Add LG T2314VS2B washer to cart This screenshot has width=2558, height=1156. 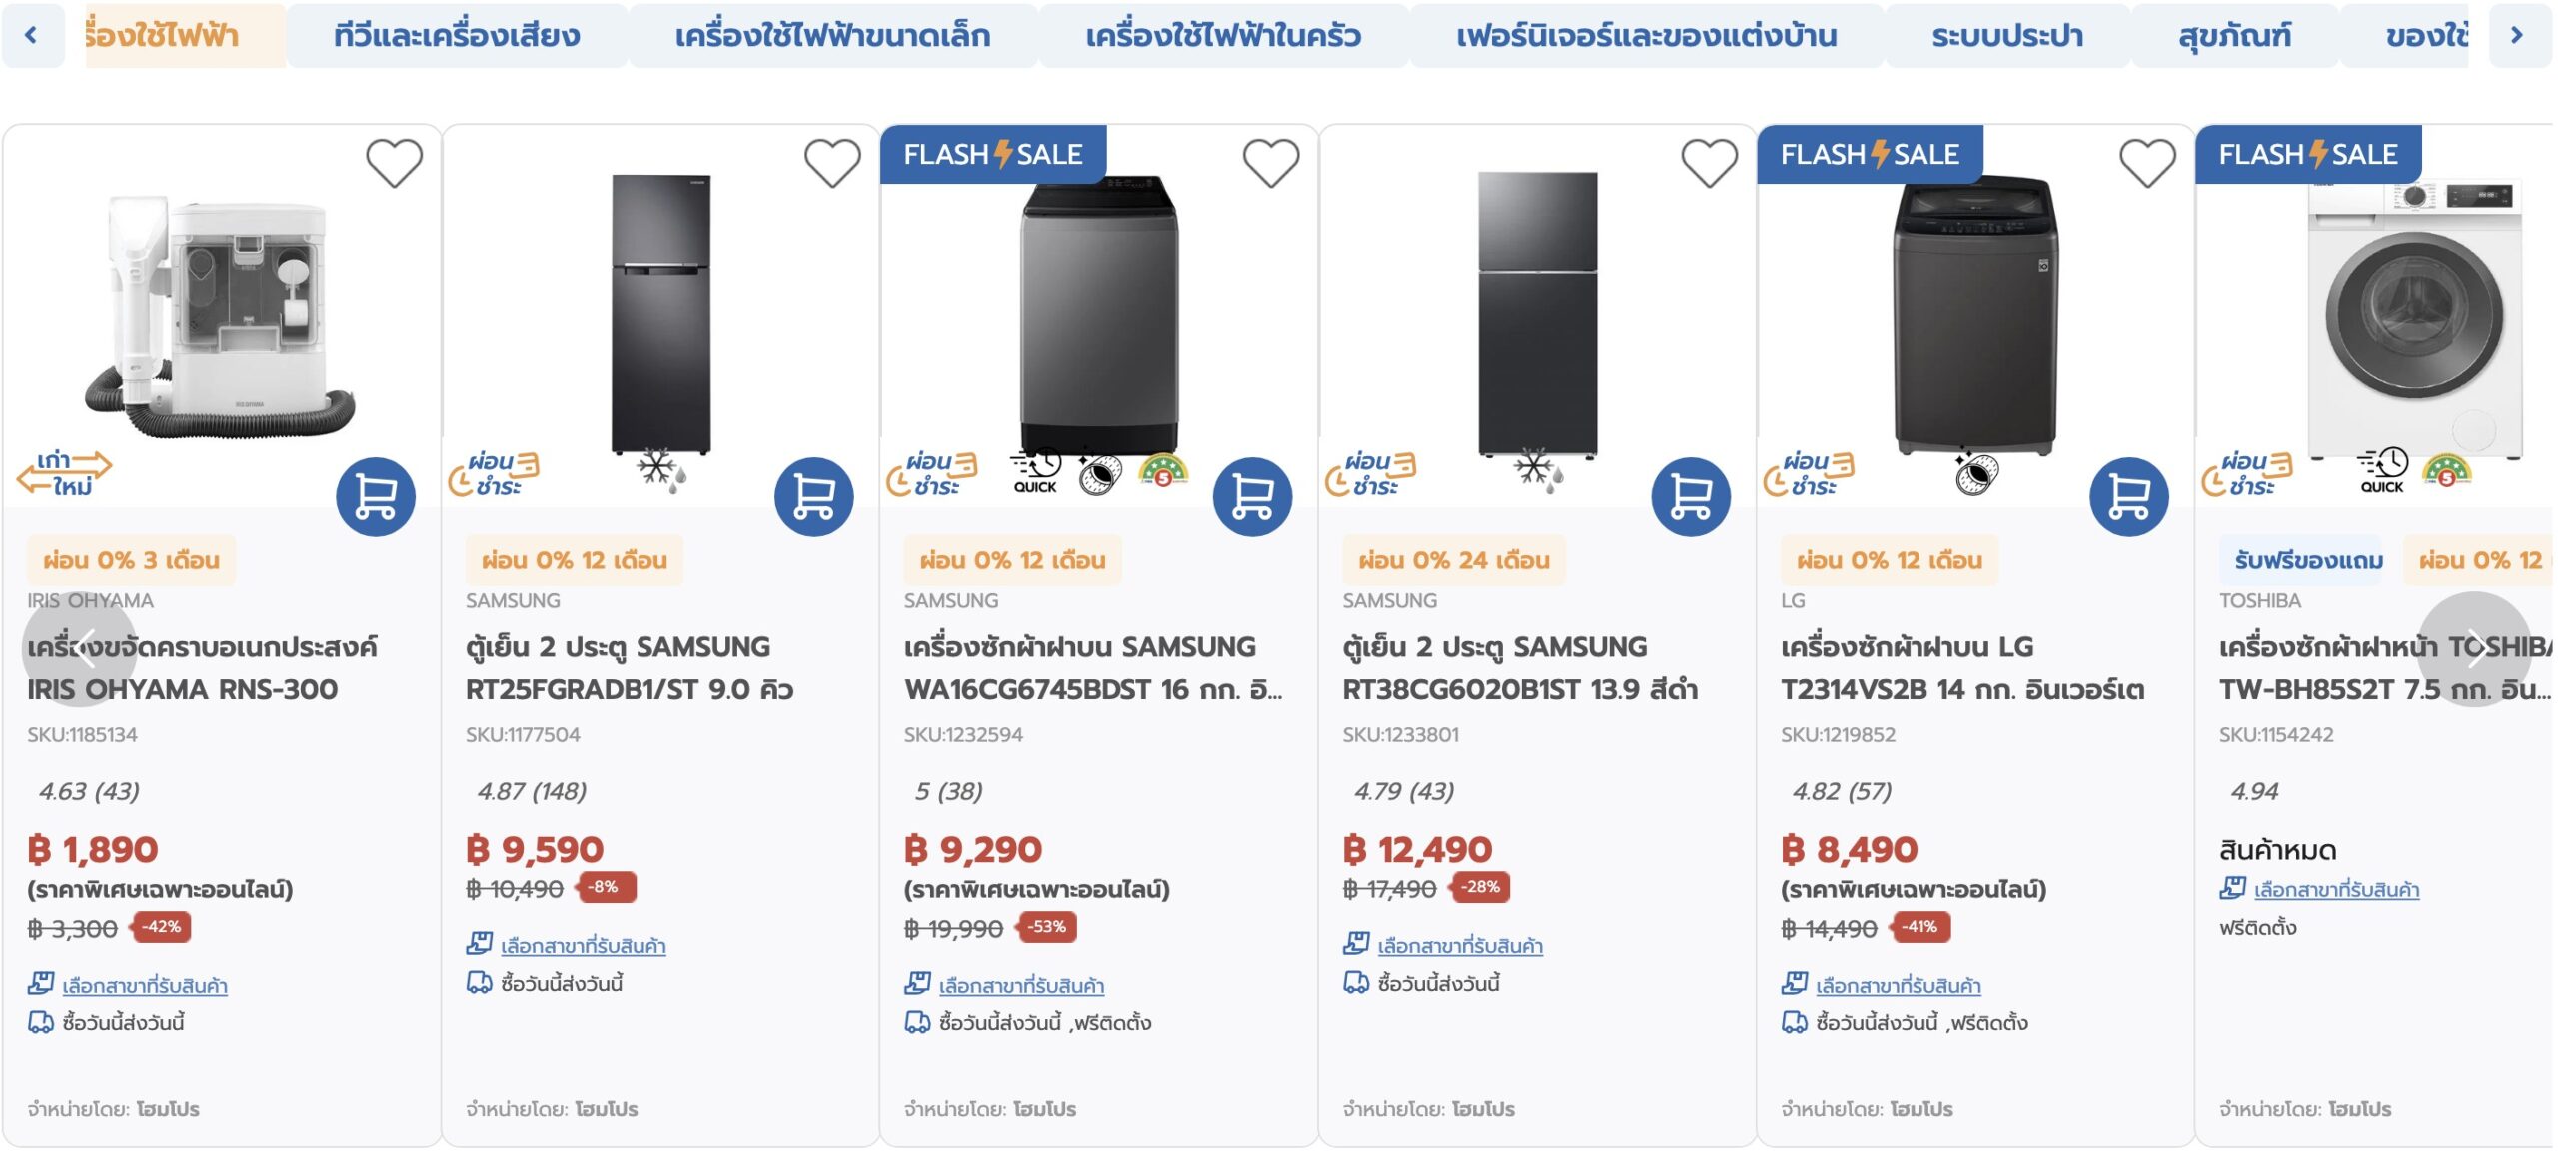2128,496
